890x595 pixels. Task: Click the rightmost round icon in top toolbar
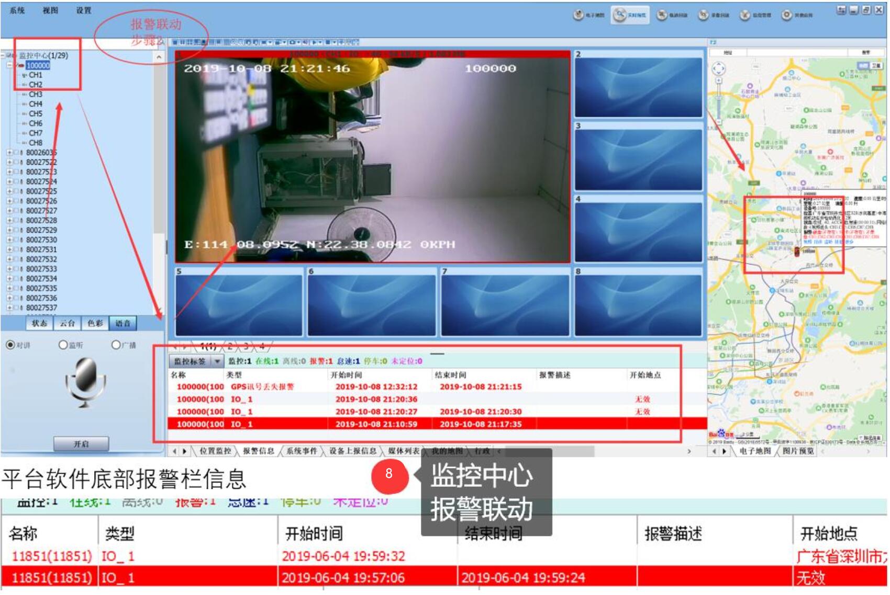[787, 15]
